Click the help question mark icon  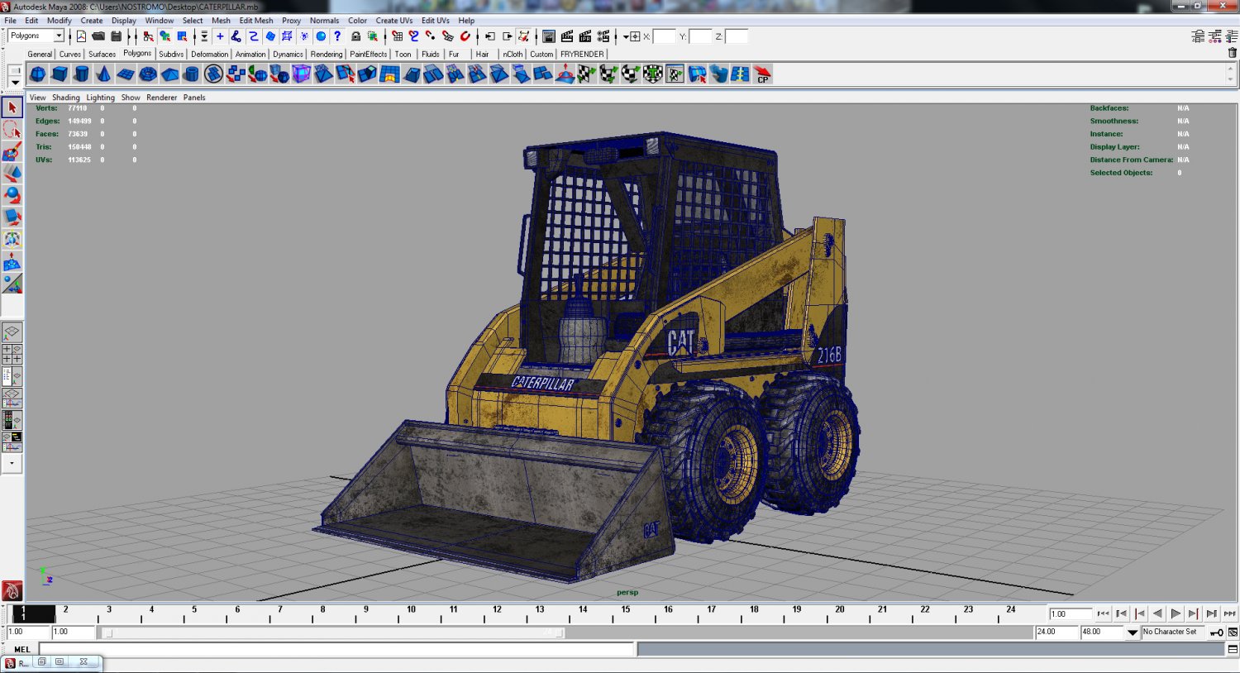click(337, 36)
